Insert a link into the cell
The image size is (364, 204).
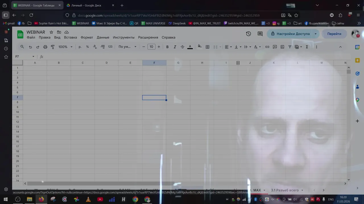click(x=267, y=47)
